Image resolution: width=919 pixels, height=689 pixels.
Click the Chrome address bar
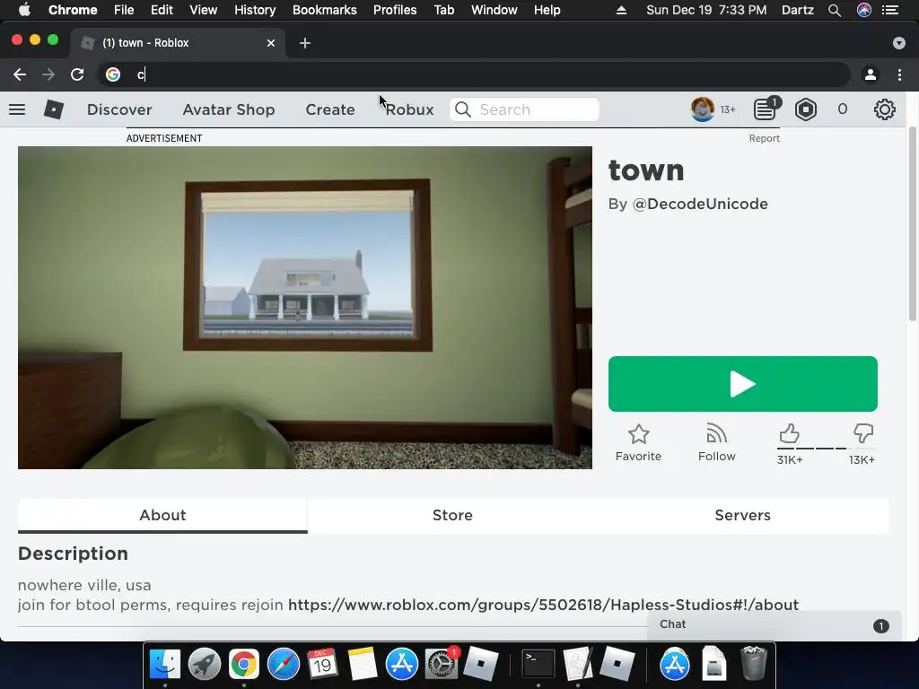(x=474, y=74)
